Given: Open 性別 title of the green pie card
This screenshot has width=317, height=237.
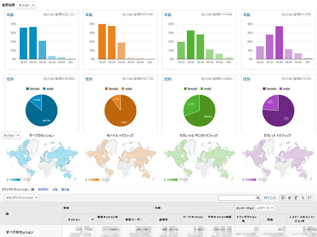Looking at the screenshot, I should click(168, 79).
